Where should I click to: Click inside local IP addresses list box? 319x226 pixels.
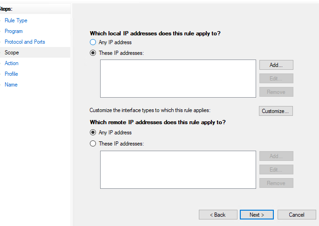click(x=178, y=79)
